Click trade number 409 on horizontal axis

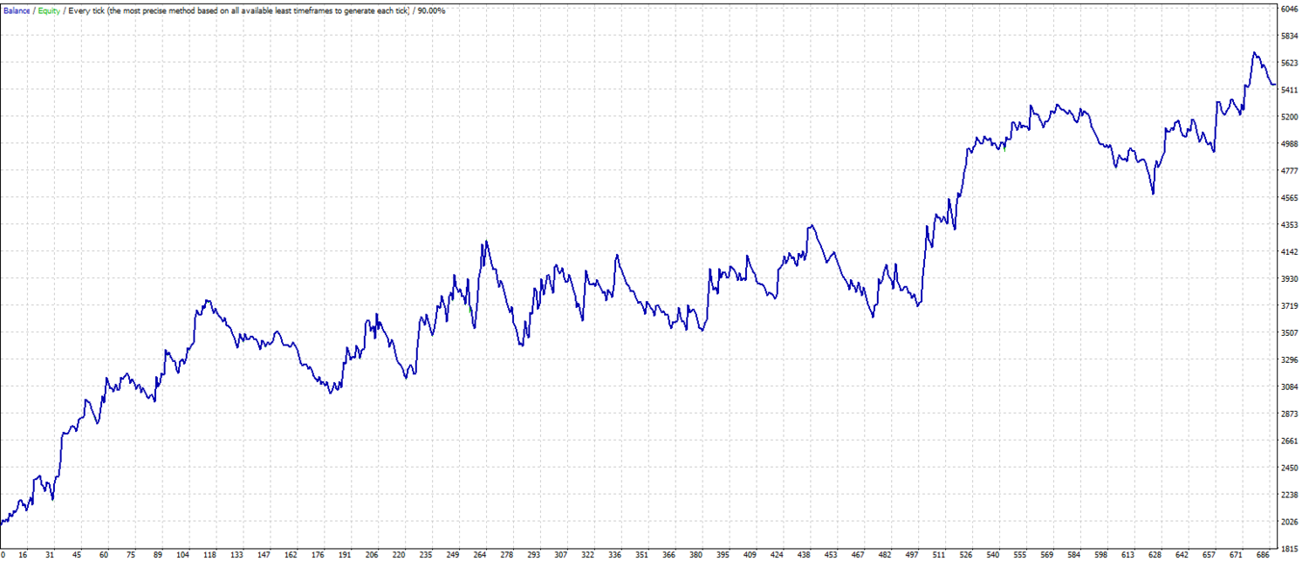(750, 555)
